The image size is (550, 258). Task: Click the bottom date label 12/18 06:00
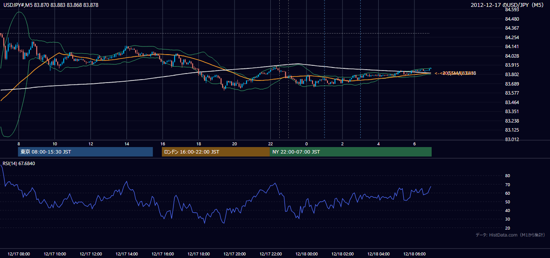click(x=414, y=254)
